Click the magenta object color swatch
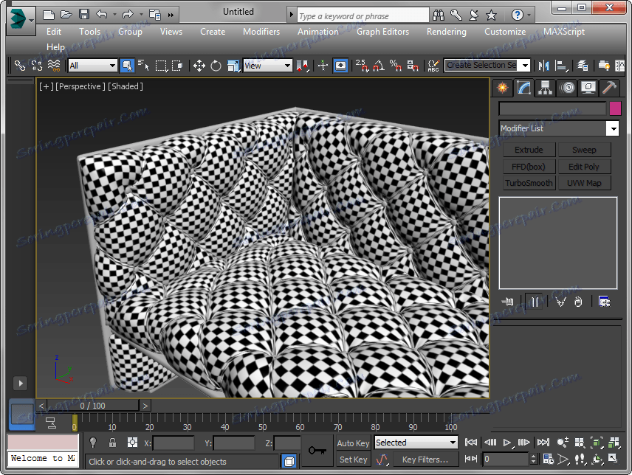632x475 pixels. pos(615,108)
